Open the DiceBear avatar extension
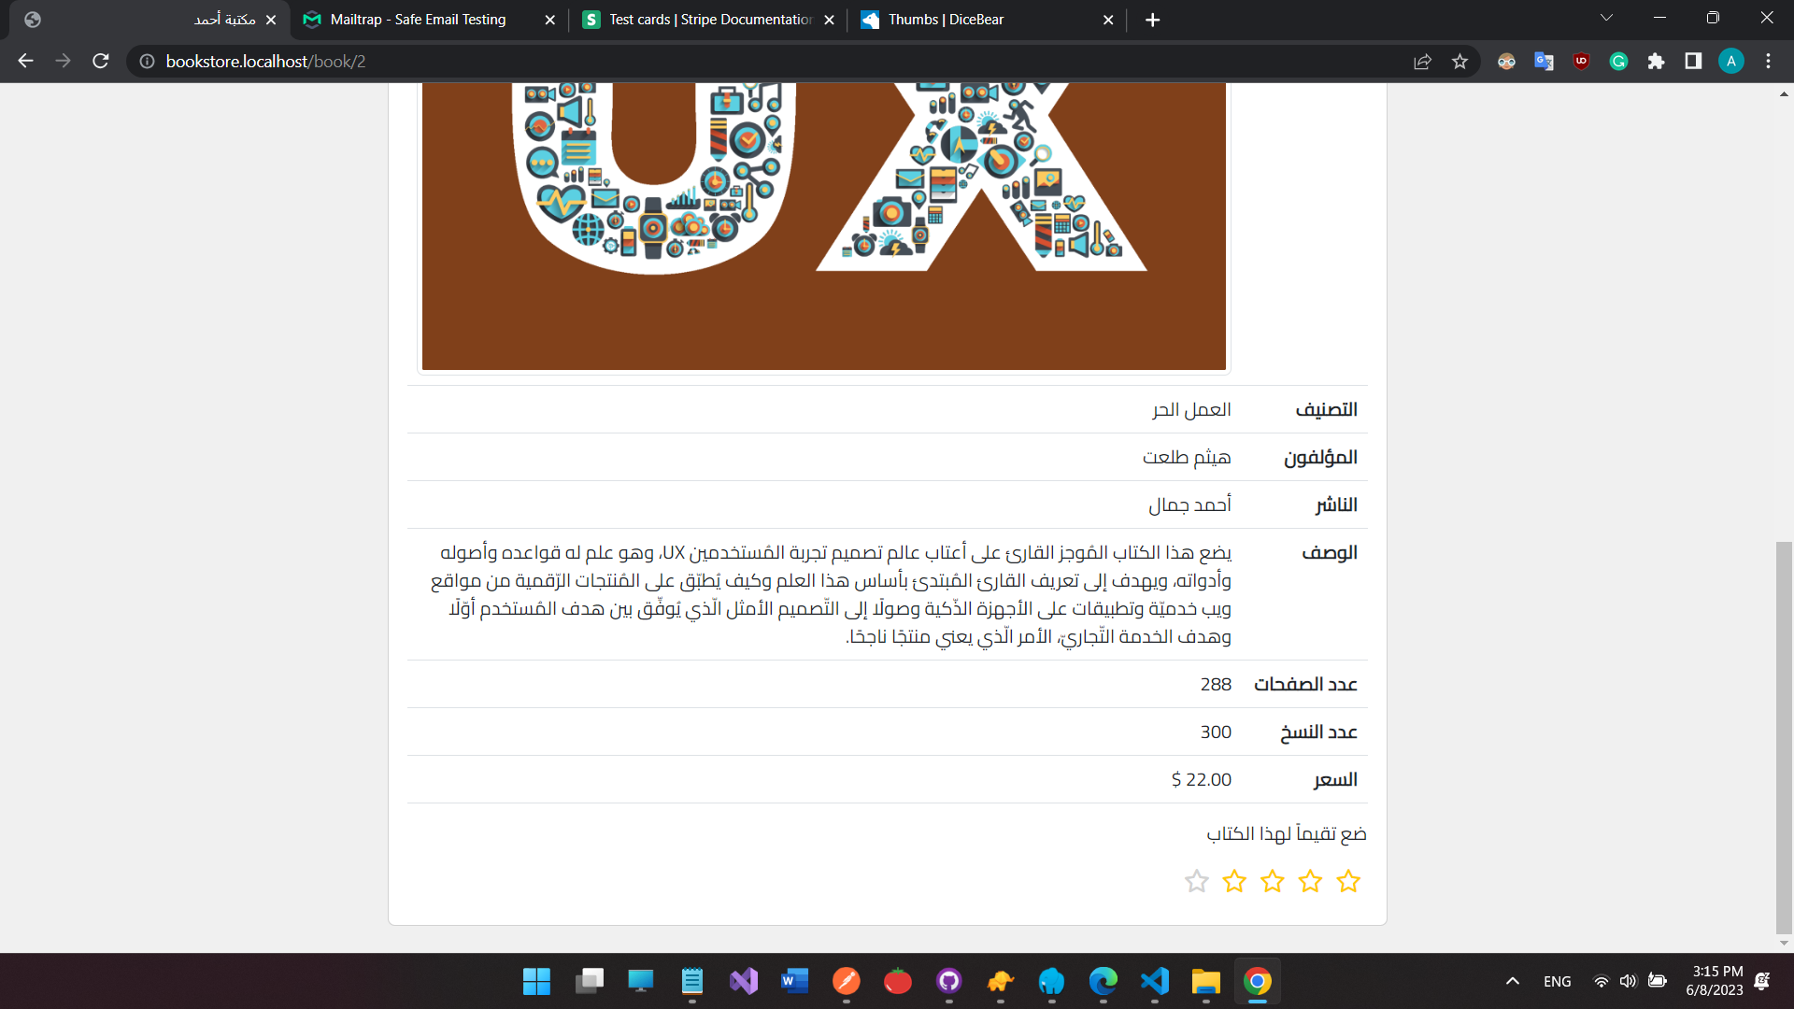Image resolution: width=1794 pixels, height=1009 pixels. pyautogui.click(x=1506, y=61)
